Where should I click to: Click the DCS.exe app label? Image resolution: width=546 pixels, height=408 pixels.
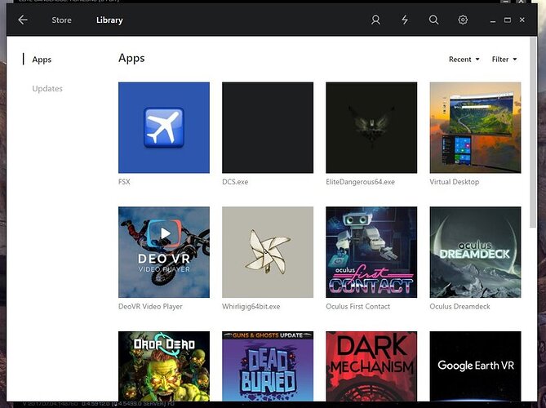point(235,182)
